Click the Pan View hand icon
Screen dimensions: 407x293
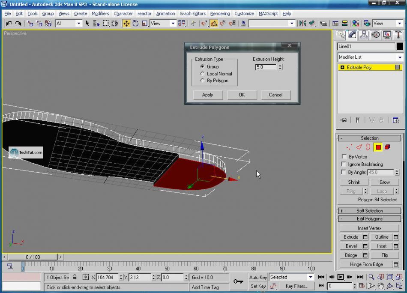(381, 286)
